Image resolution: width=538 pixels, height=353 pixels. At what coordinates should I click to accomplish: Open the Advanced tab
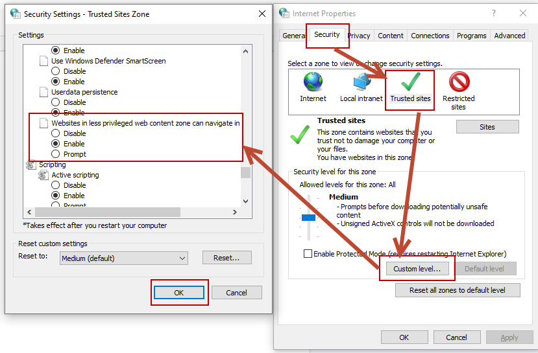tap(509, 36)
